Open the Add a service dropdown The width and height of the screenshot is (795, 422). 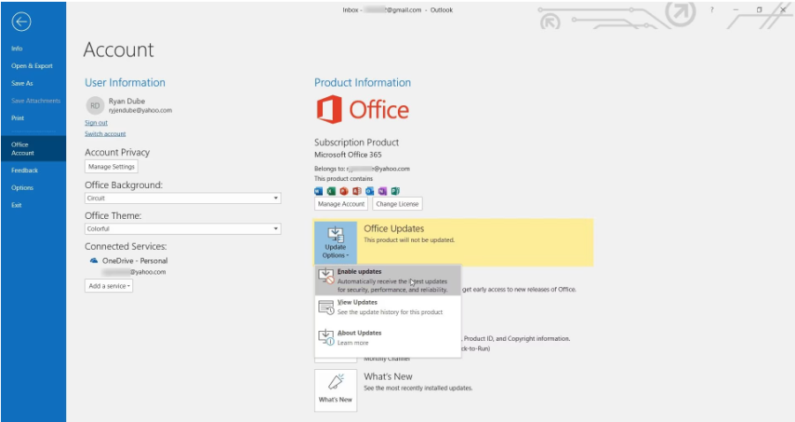coord(109,286)
